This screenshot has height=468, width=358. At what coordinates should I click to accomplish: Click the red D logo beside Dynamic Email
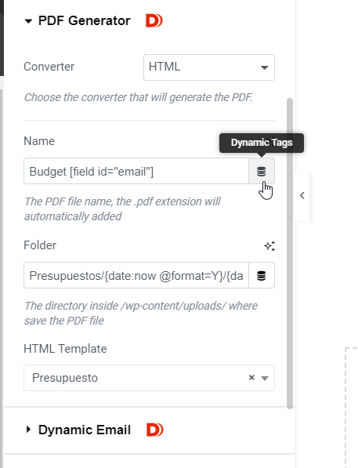point(154,430)
